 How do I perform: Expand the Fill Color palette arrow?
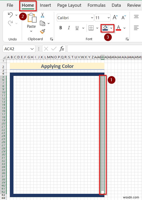111,28
